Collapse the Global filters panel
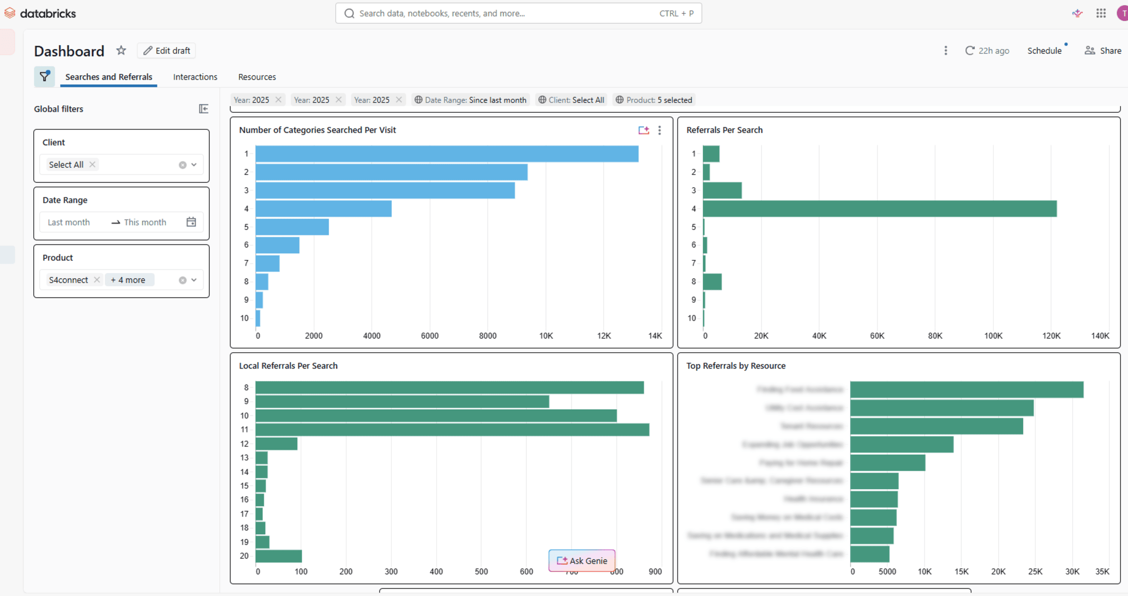Image resolution: width=1128 pixels, height=596 pixels. coord(204,109)
